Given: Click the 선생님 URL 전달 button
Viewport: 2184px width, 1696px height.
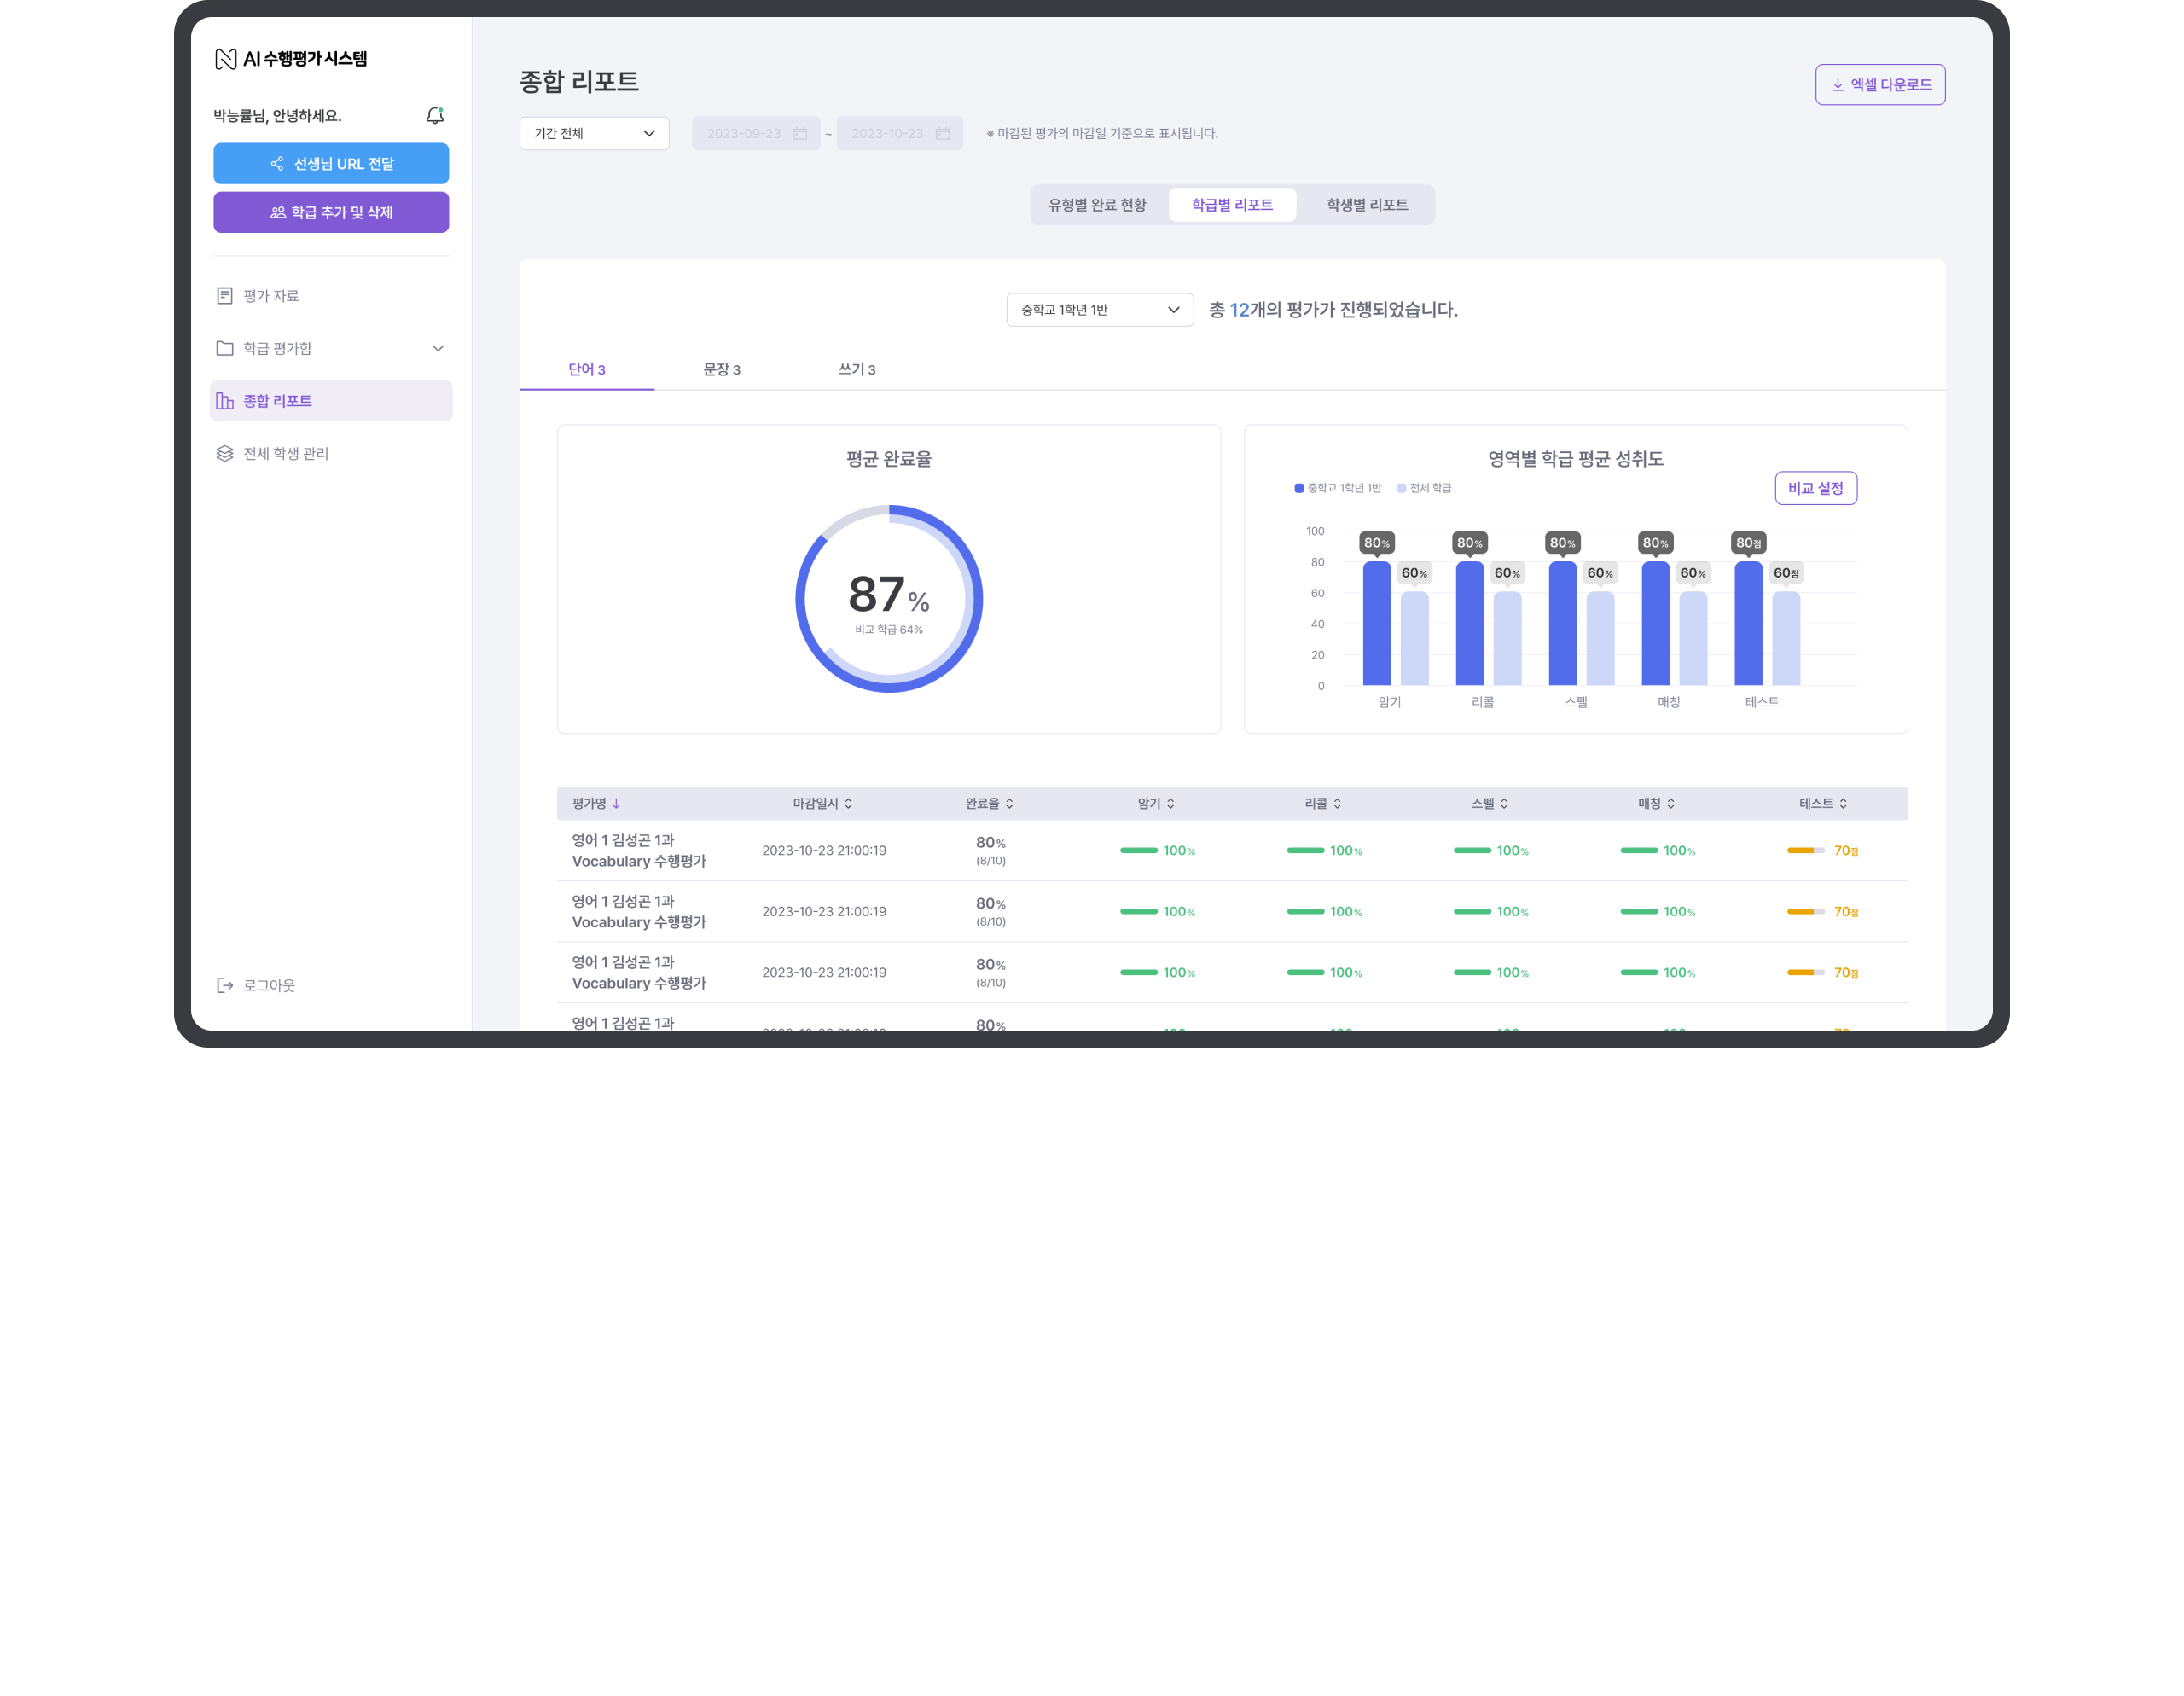Looking at the screenshot, I should tap(331, 163).
